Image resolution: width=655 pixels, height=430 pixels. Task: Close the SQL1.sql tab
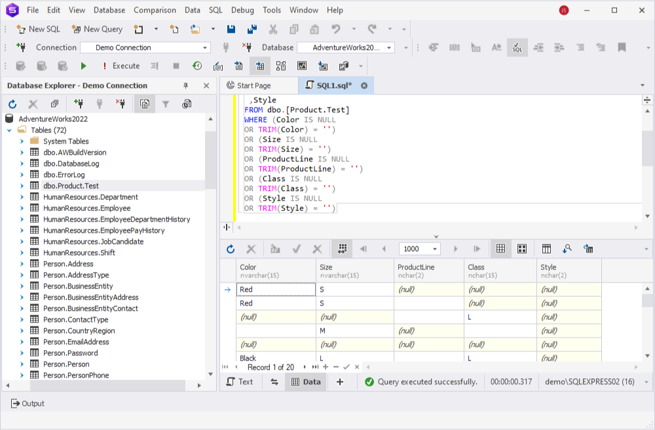(x=364, y=86)
